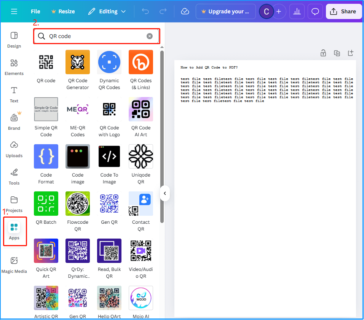Open the hamburger main menu
The image size is (364, 320).
point(14,11)
